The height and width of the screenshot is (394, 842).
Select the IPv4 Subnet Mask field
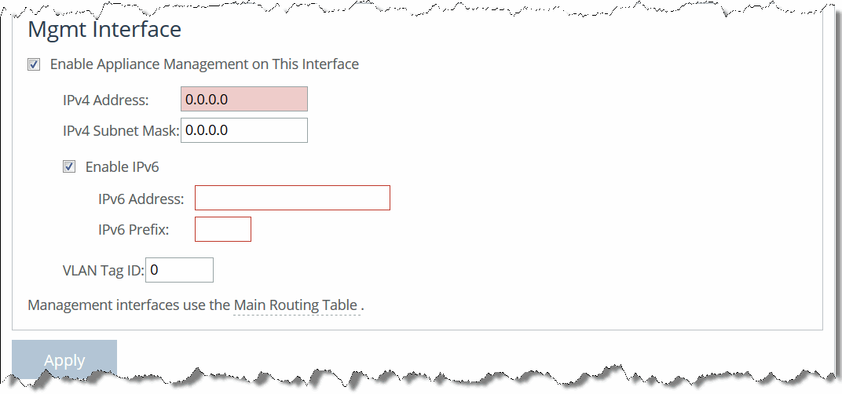tap(243, 130)
